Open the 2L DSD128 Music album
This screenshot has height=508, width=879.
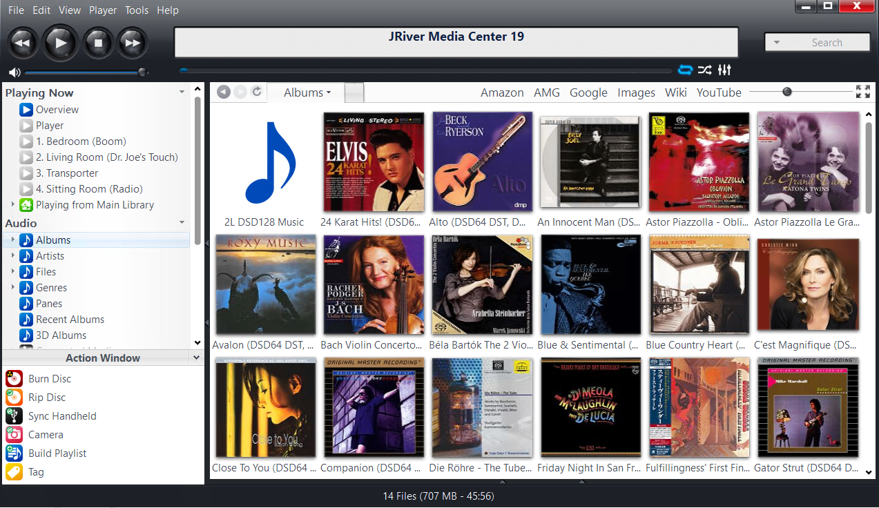pos(264,162)
